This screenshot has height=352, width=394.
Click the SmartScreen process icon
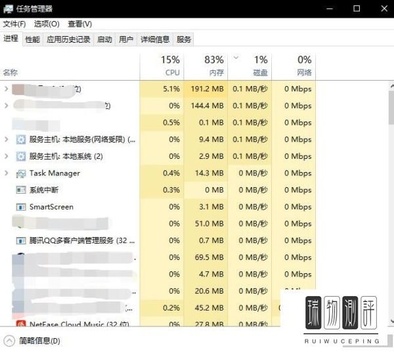(21, 207)
